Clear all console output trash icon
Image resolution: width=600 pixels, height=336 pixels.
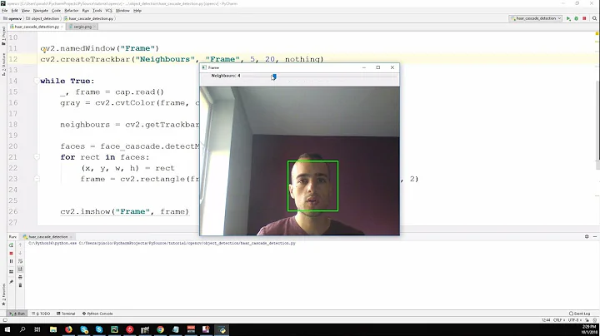coord(20,285)
